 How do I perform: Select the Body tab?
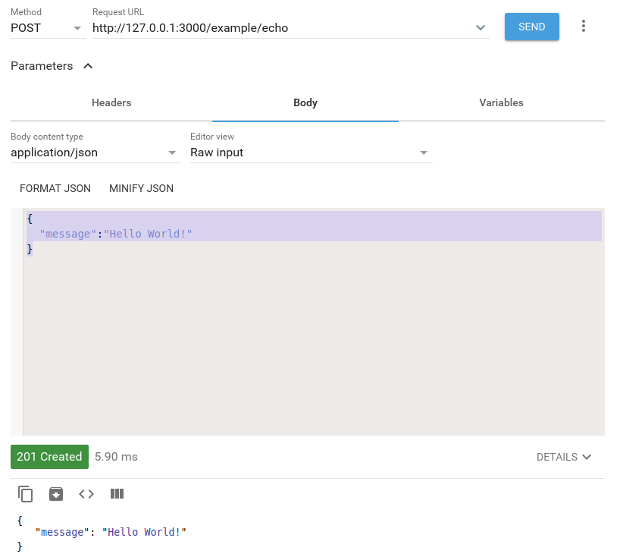click(x=305, y=102)
